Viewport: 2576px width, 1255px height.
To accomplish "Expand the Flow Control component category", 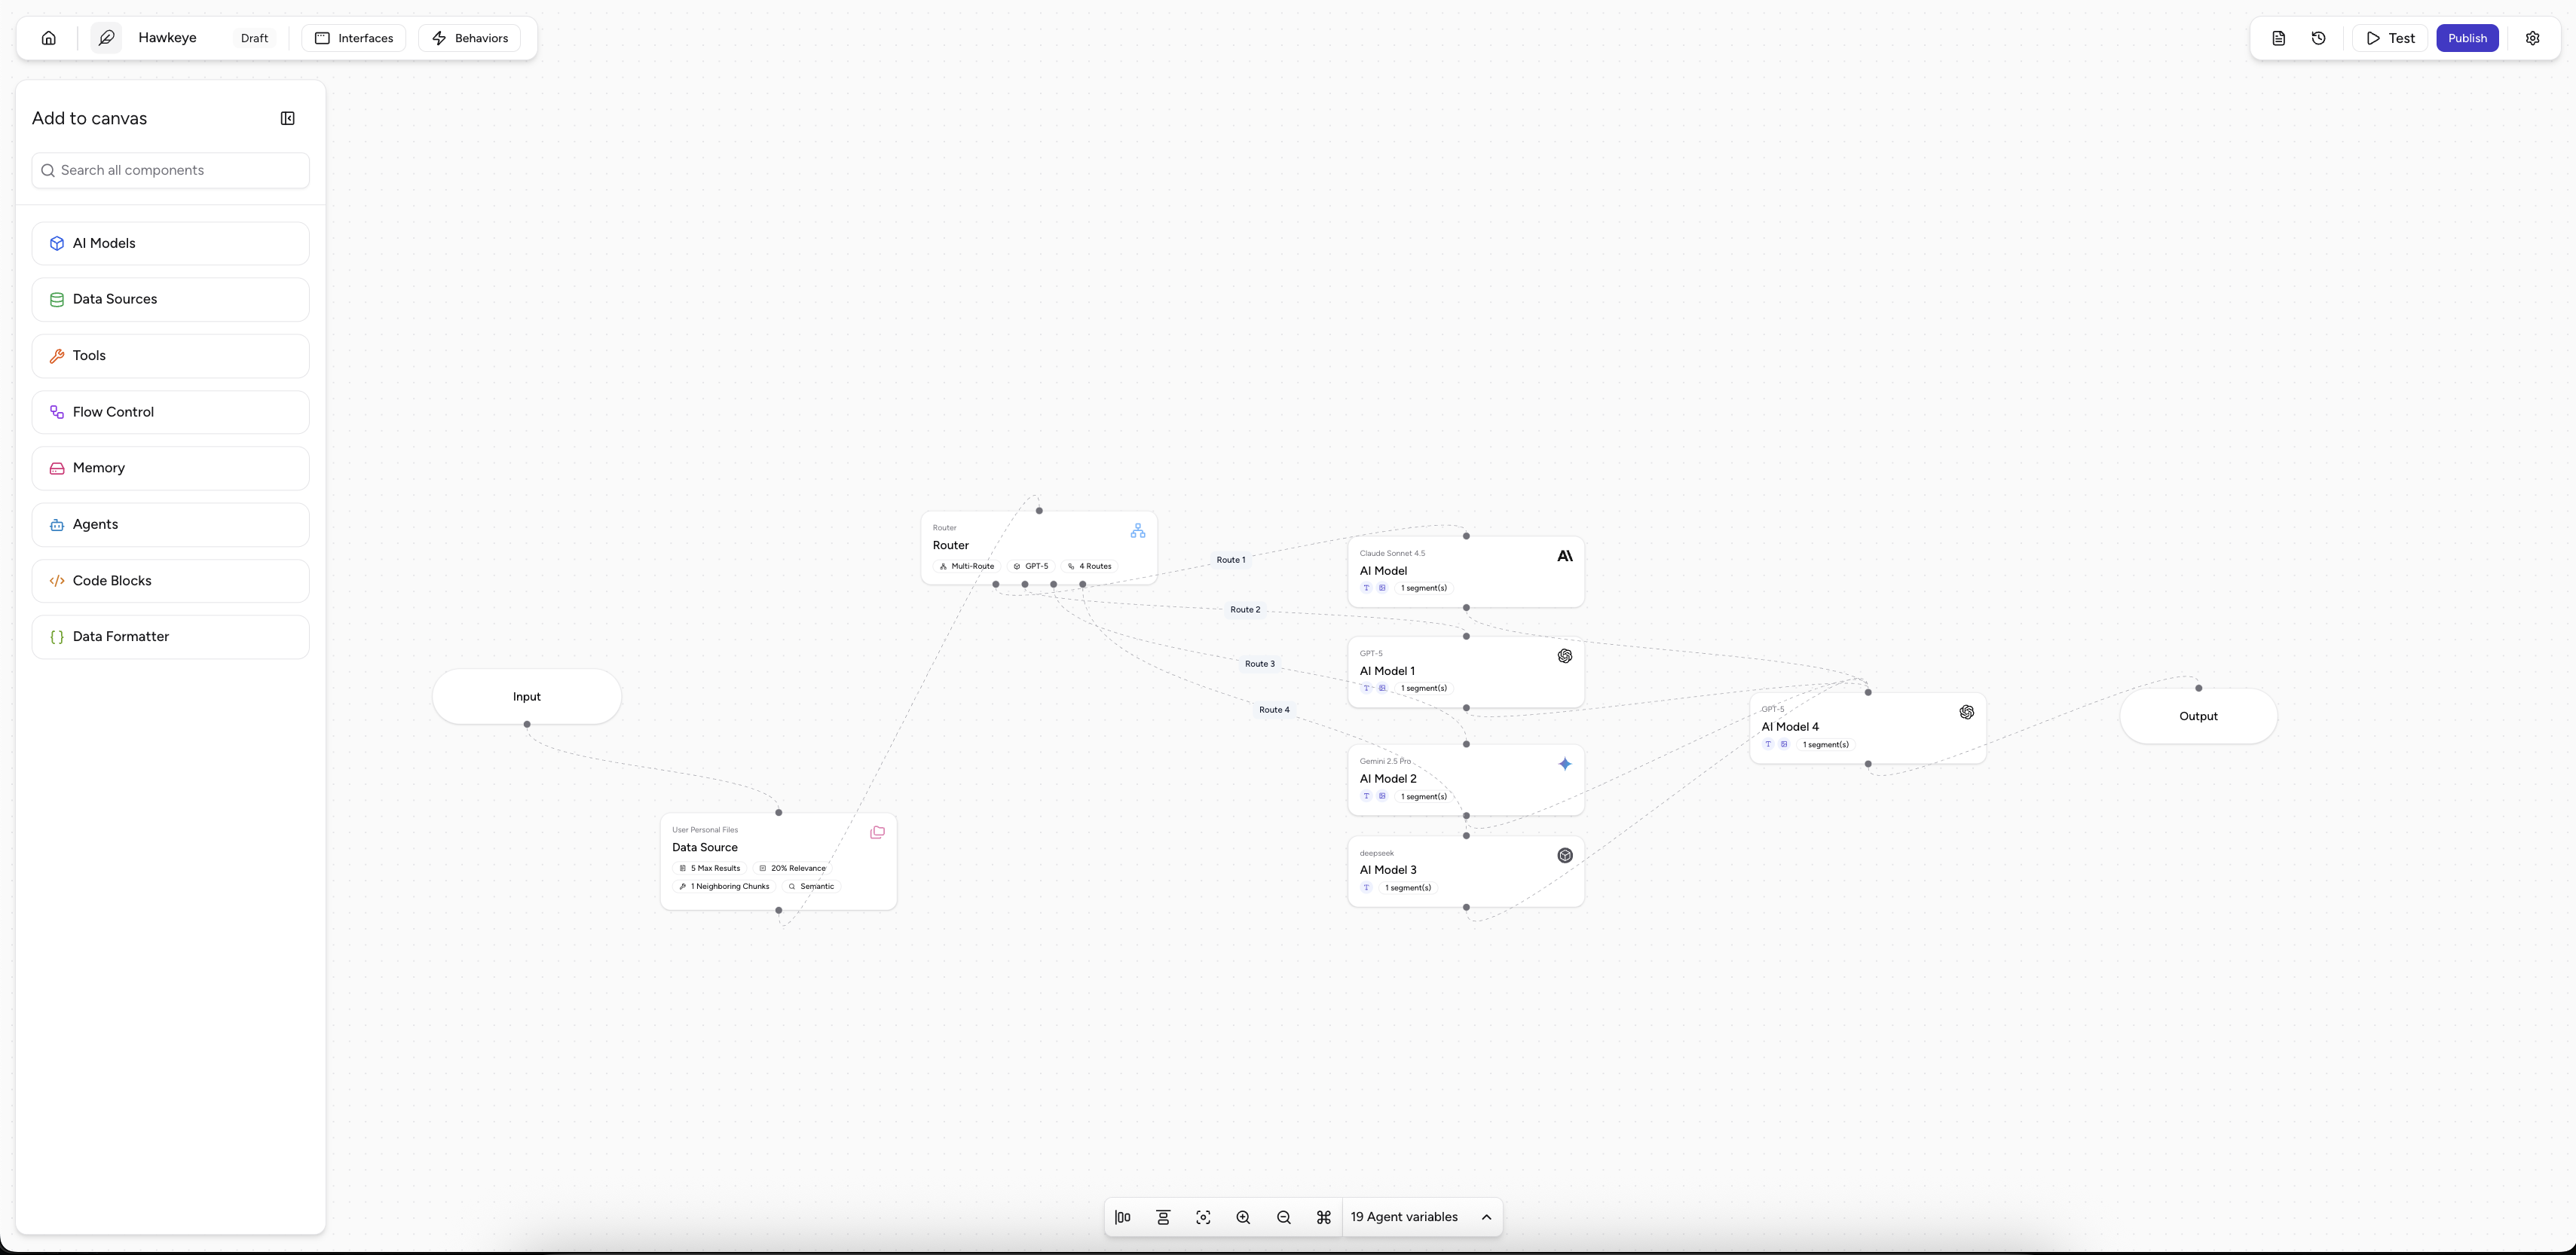I will tap(170, 411).
